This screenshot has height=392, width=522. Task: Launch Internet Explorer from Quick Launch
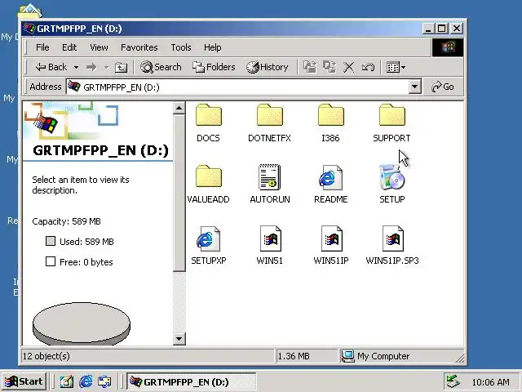pos(86,381)
